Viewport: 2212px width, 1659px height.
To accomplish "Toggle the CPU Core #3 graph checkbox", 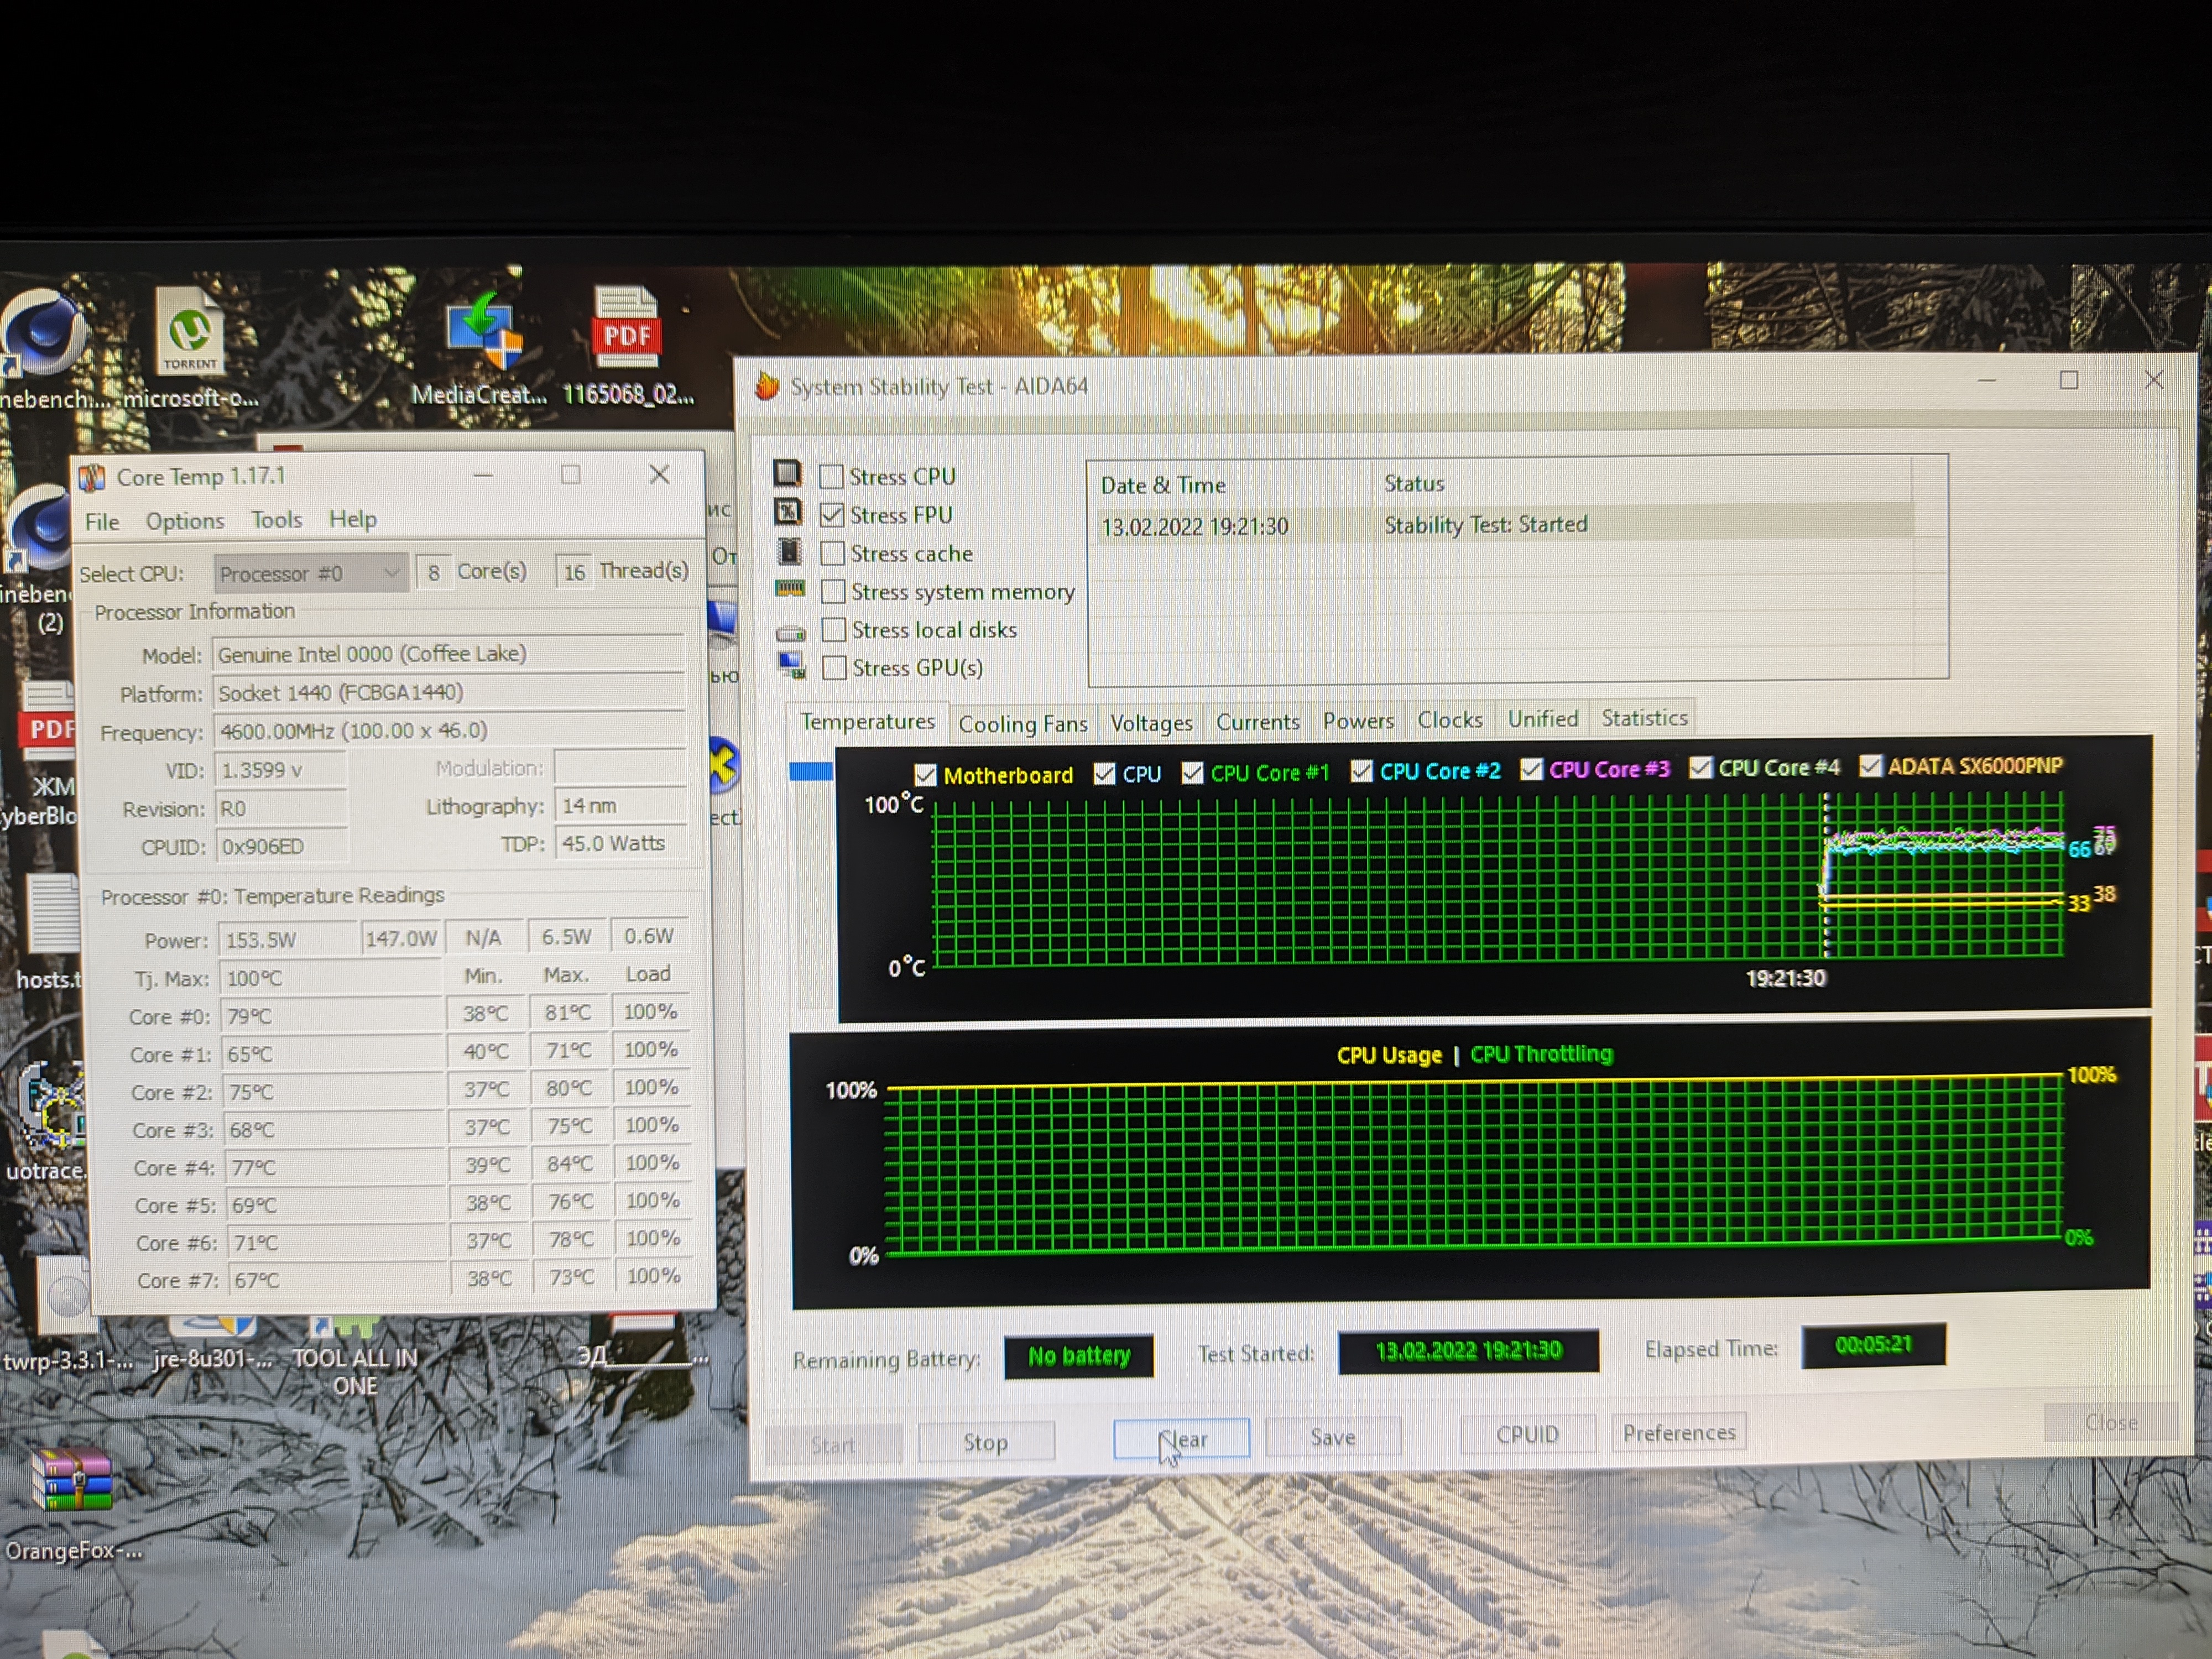I will click(x=1531, y=769).
